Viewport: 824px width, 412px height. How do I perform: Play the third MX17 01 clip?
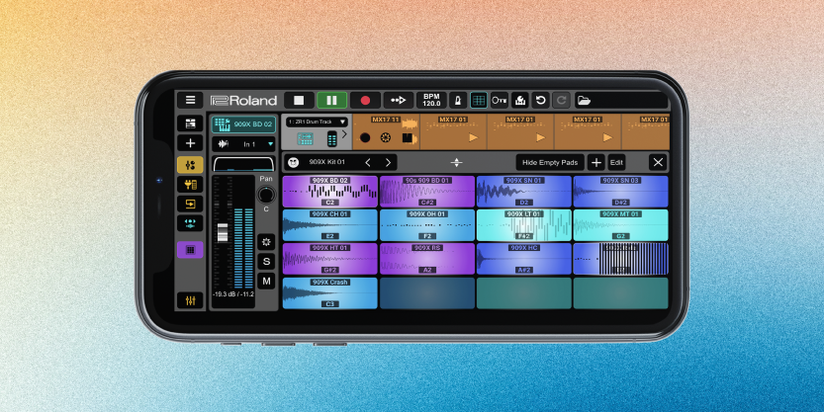[607, 137]
